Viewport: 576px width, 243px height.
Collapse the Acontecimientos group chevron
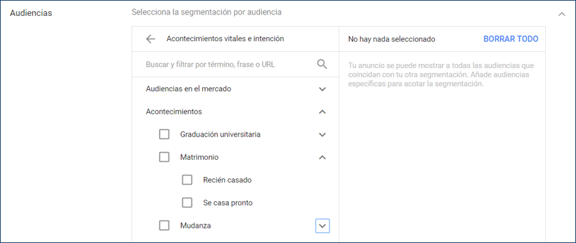(x=322, y=112)
